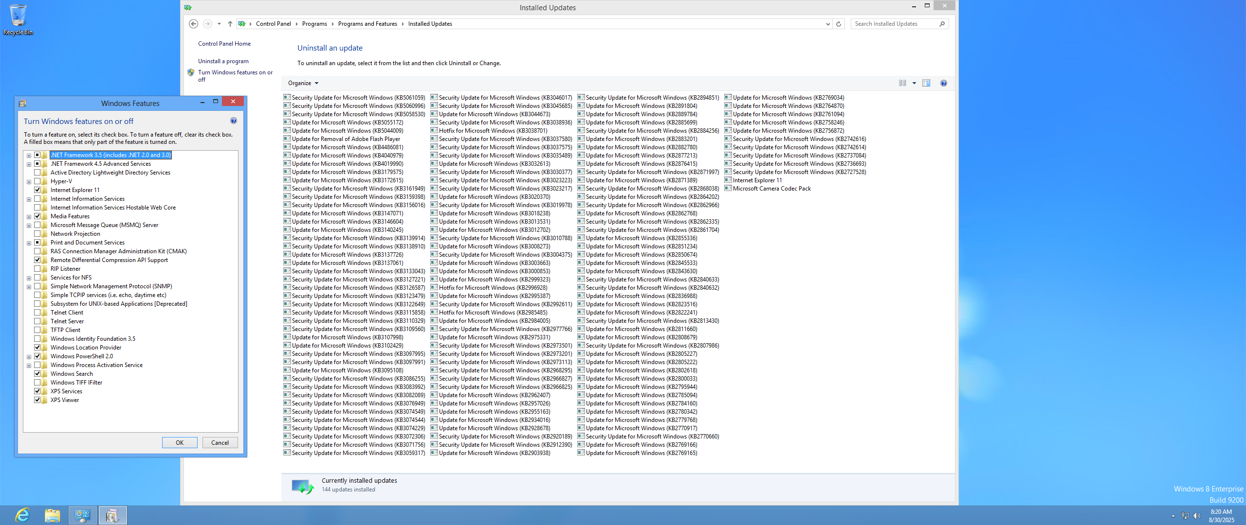Open the network tray icon
1246x525 pixels.
1185,516
